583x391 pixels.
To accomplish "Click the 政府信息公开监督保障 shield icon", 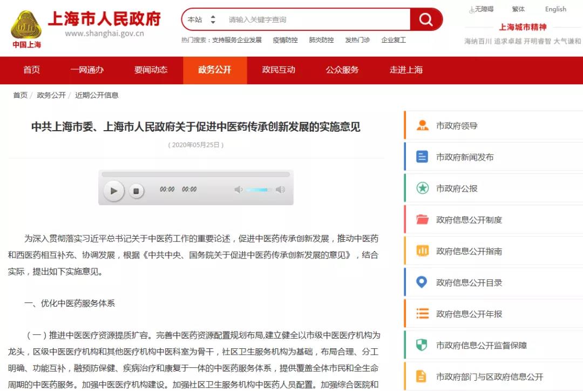I will [422, 345].
